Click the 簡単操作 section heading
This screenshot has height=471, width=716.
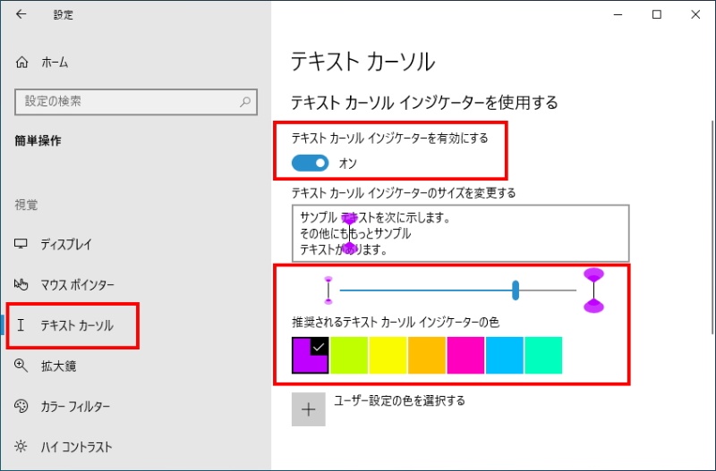(38, 141)
